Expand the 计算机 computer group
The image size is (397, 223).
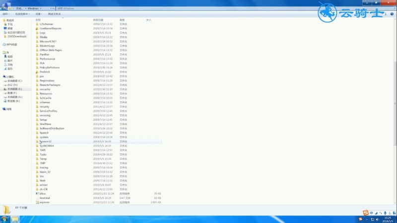(x=8, y=76)
